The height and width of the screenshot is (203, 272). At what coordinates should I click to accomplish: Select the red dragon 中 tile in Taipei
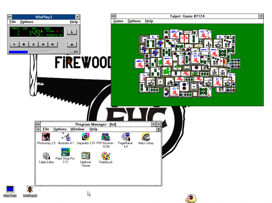click(184, 39)
